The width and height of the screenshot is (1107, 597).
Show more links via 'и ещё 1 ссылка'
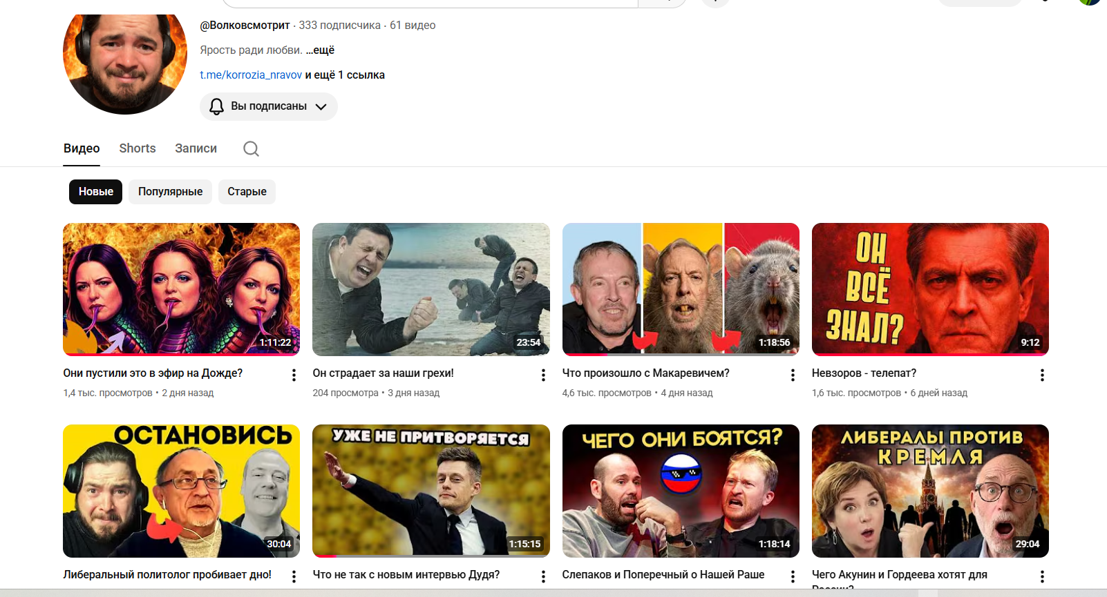click(x=345, y=75)
